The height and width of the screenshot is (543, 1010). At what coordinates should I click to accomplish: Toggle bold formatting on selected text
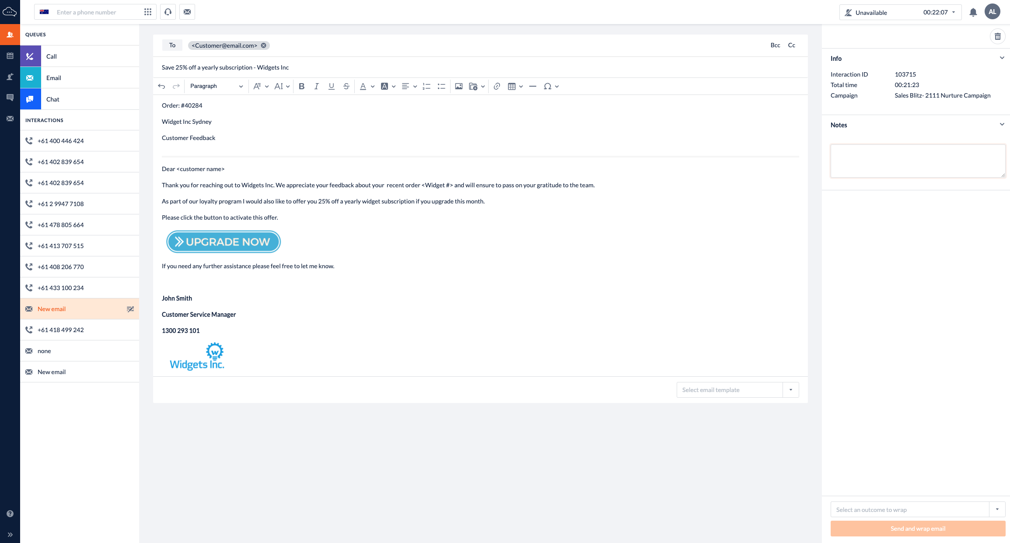tap(301, 86)
